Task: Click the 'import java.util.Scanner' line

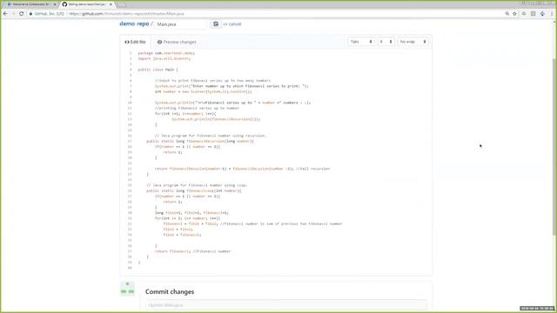Action: (164, 58)
